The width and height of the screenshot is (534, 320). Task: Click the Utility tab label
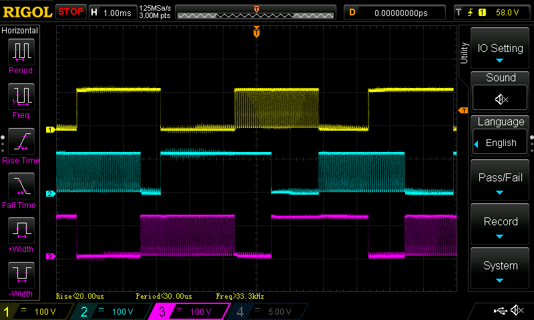pyautogui.click(x=464, y=53)
